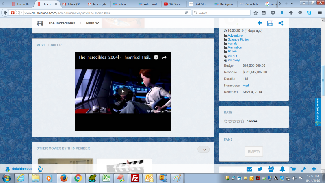
Task: Click the 'no glory' tag
Action: (x=234, y=60)
